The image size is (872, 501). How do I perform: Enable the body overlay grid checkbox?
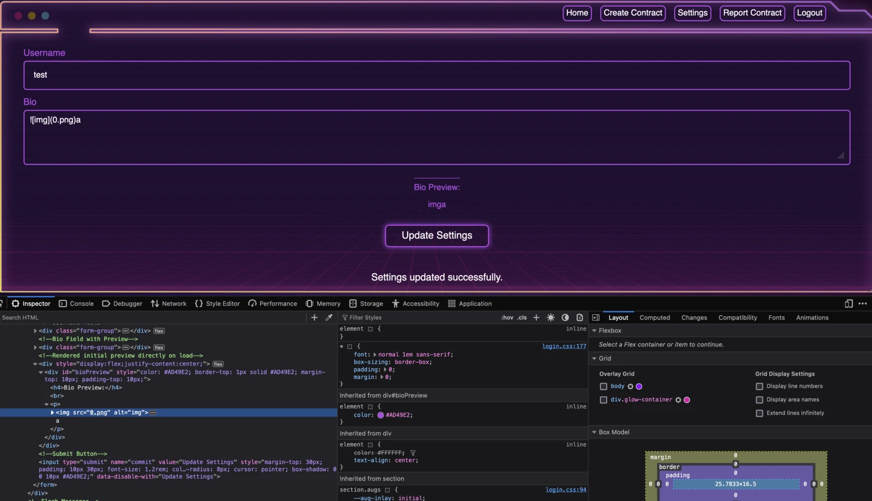click(603, 387)
